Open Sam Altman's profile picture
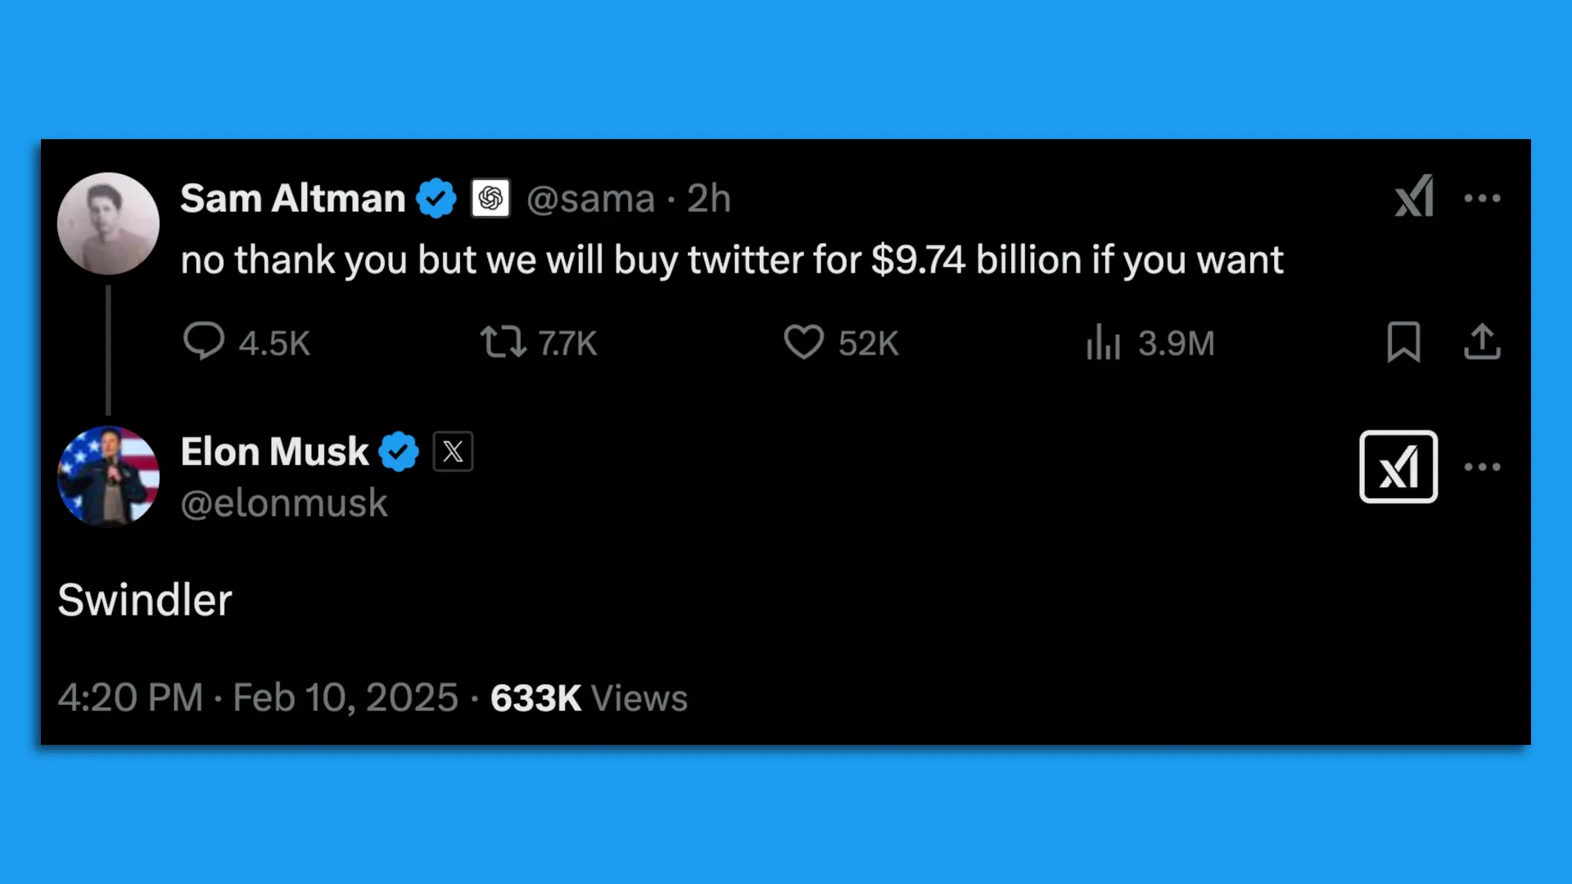Image resolution: width=1572 pixels, height=884 pixels. 108,223
